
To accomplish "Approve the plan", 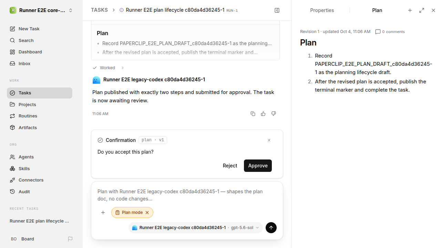I will click(258, 166).
